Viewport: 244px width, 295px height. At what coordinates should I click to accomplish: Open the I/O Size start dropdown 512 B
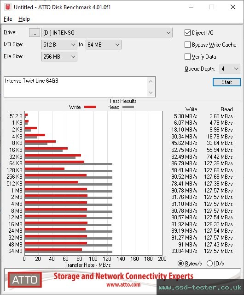(x=59, y=45)
